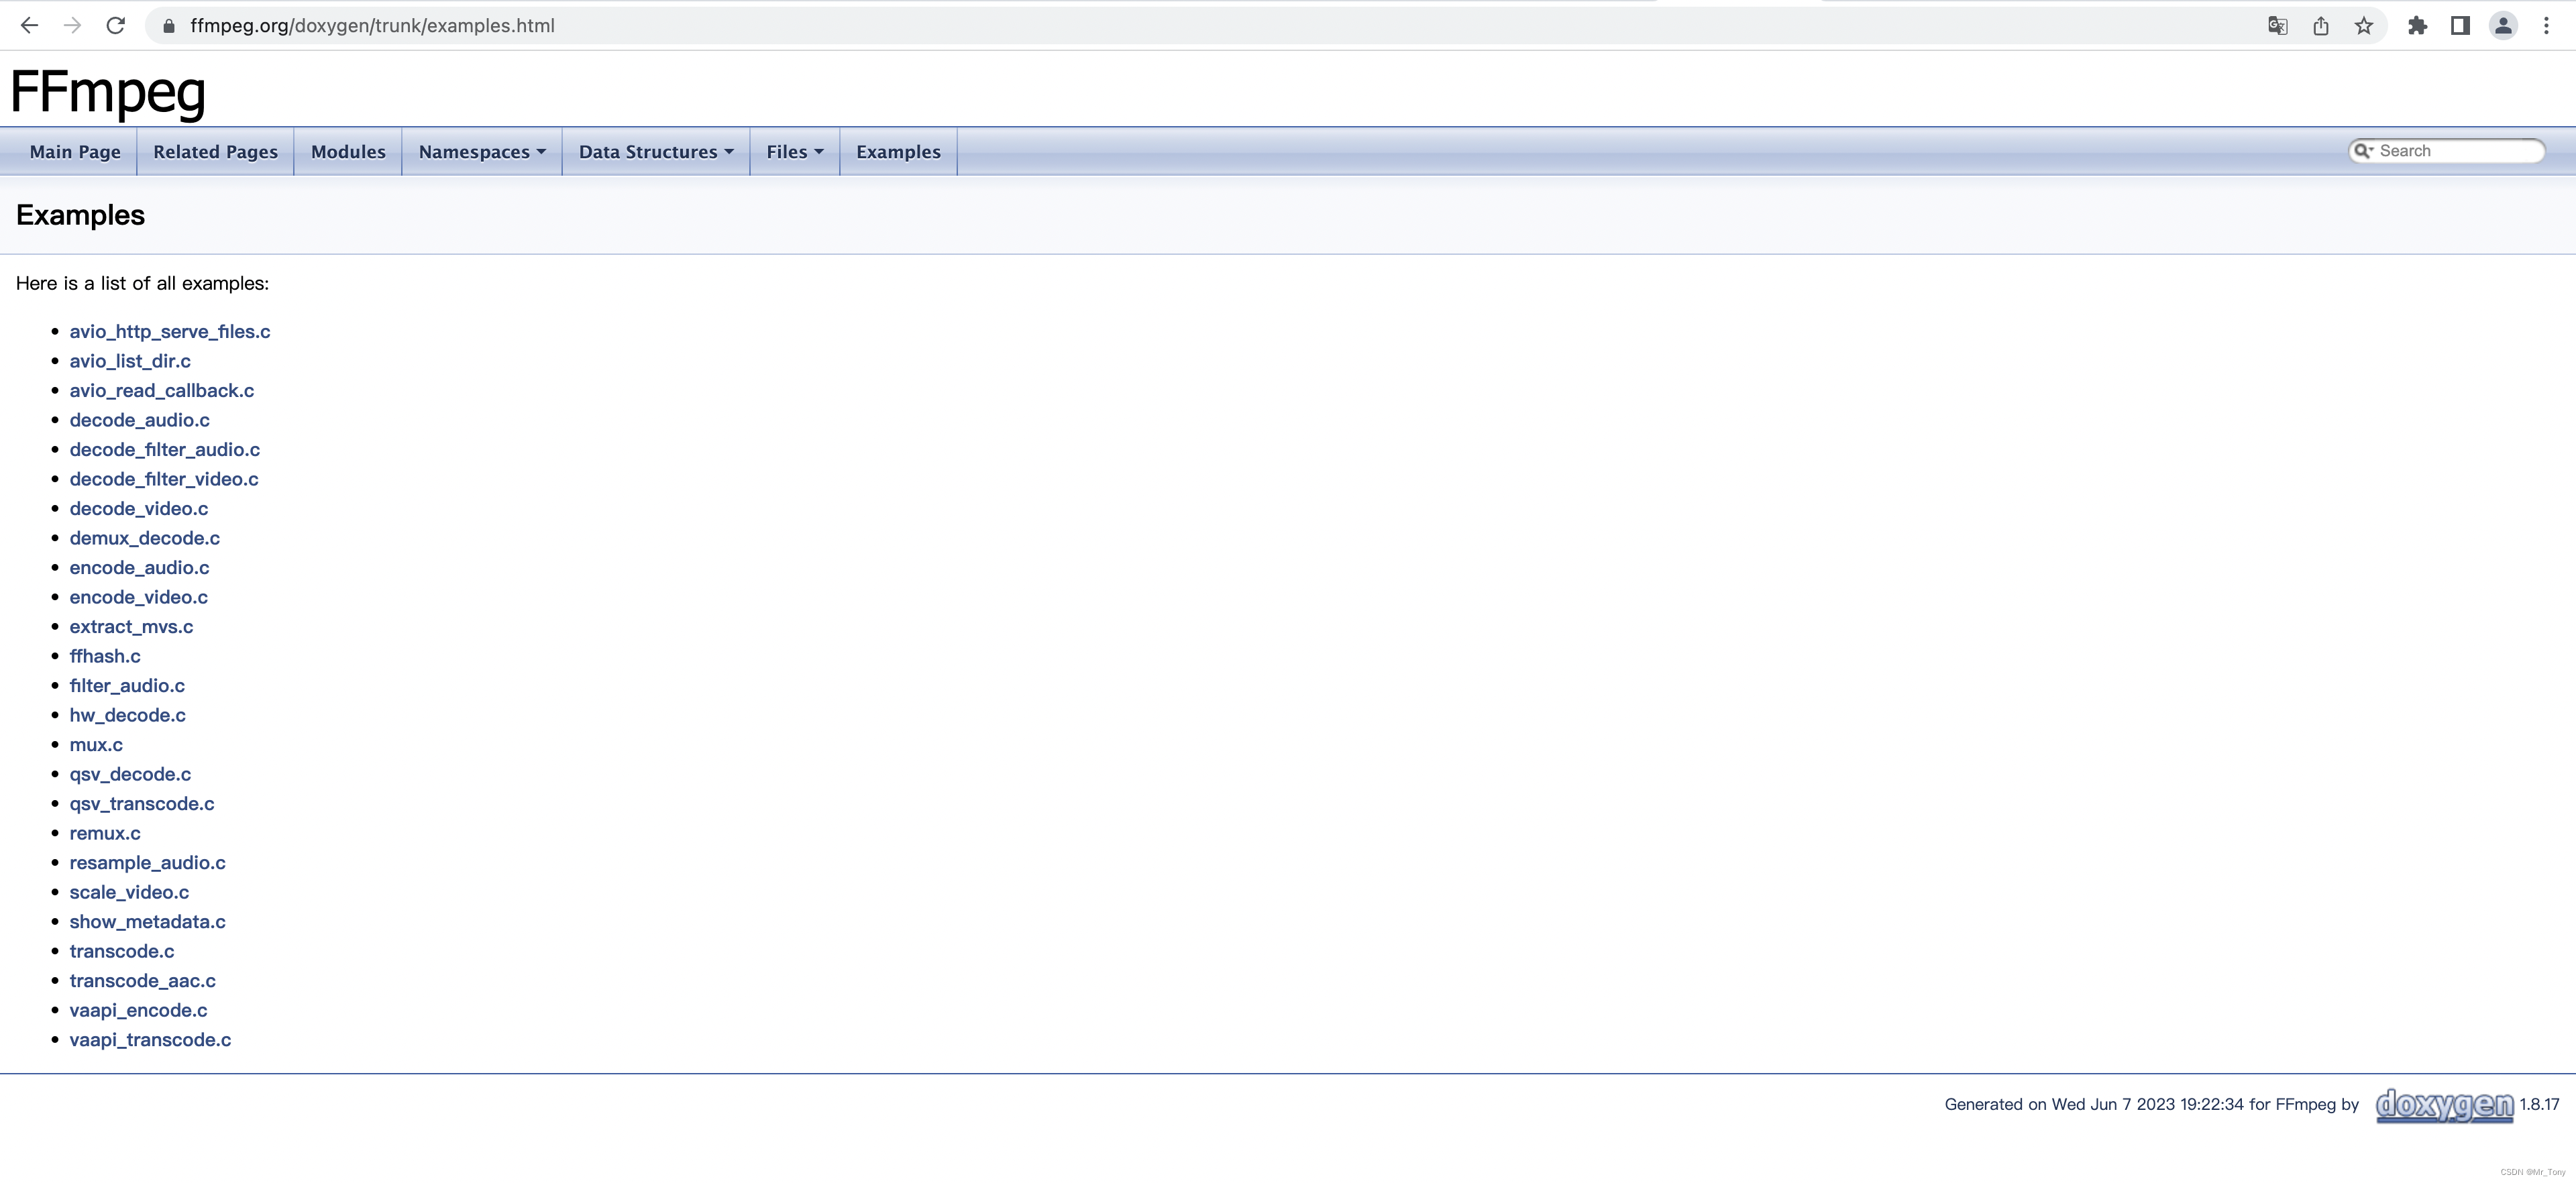Open the Modules tab
Viewport: 2576px width, 1183px height.
click(x=348, y=152)
